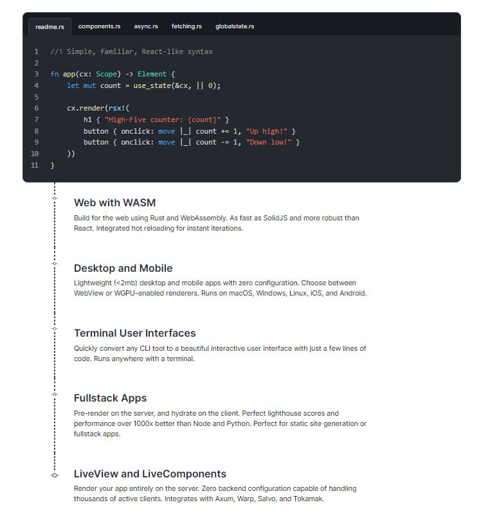Click the "Up high!" button code line
This screenshot has width=481, height=514.
click(x=189, y=131)
